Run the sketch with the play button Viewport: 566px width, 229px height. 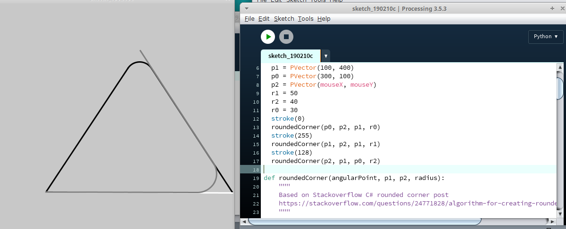pyautogui.click(x=268, y=36)
